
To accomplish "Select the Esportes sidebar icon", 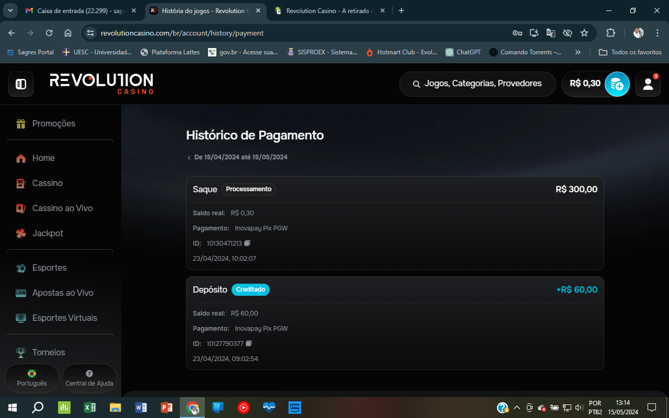I will click(20, 268).
